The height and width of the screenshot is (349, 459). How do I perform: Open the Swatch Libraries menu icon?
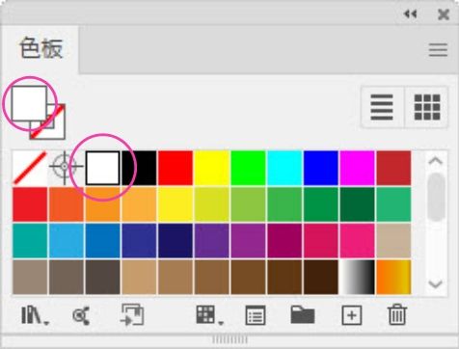point(35,315)
